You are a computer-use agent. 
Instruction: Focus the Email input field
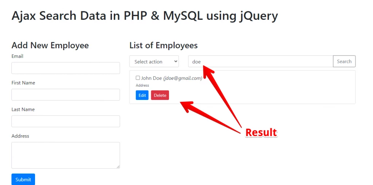tap(65, 68)
